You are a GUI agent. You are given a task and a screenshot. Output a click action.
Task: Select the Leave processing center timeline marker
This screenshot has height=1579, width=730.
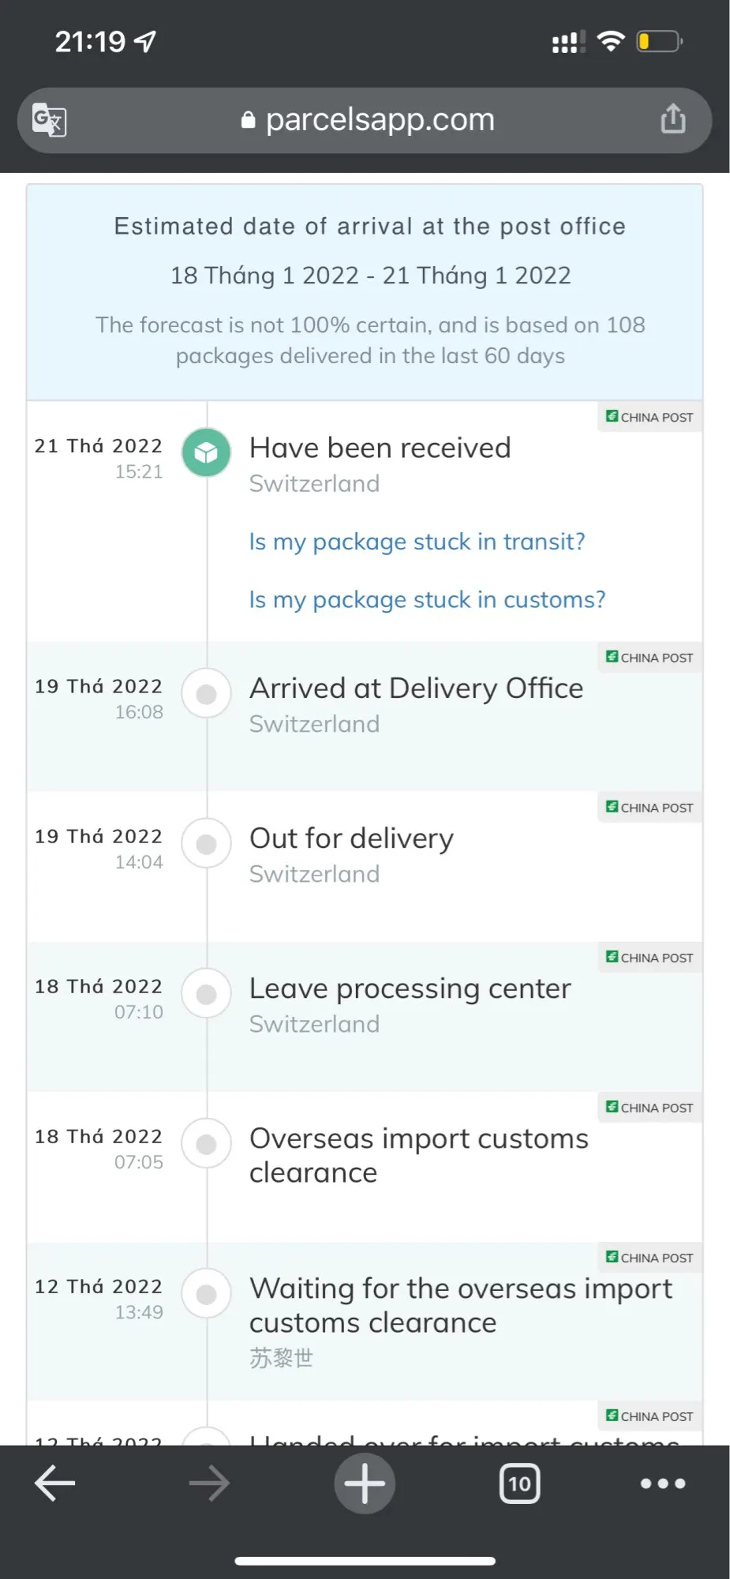click(206, 994)
